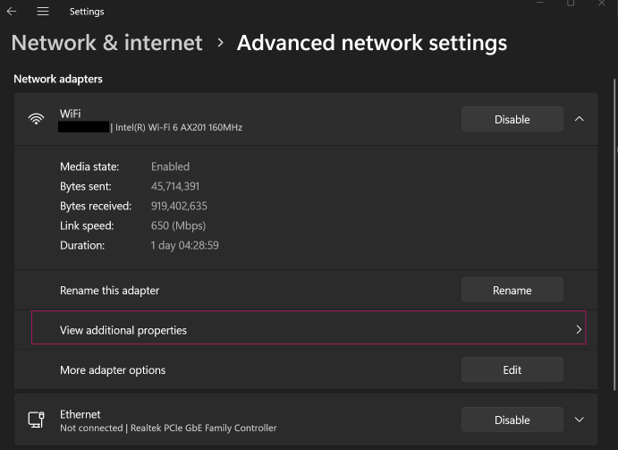Select the Bytes sent value 45,714,391
This screenshot has width=618, height=450.
(x=175, y=186)
